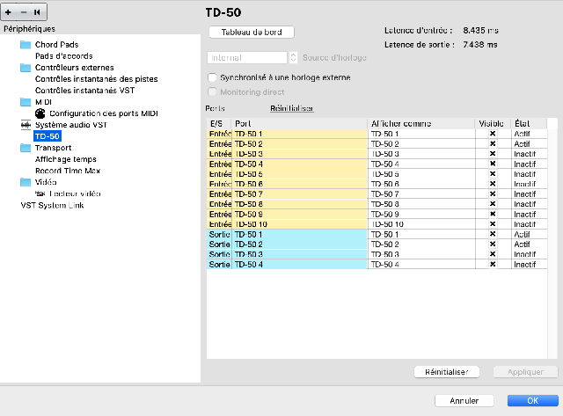Select TD-50 in the device tree
The image size is (563, 416).
pos(47,136)
